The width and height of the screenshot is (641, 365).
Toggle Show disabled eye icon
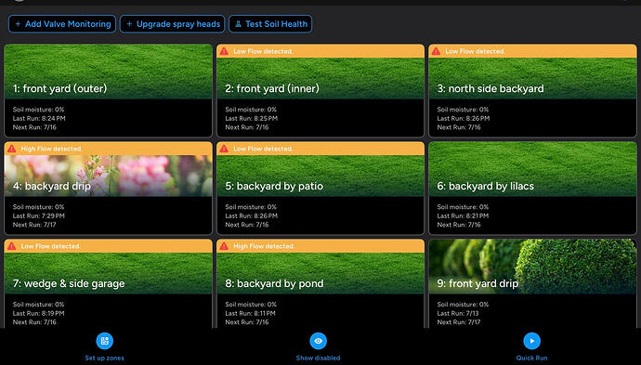pos(318,341)
